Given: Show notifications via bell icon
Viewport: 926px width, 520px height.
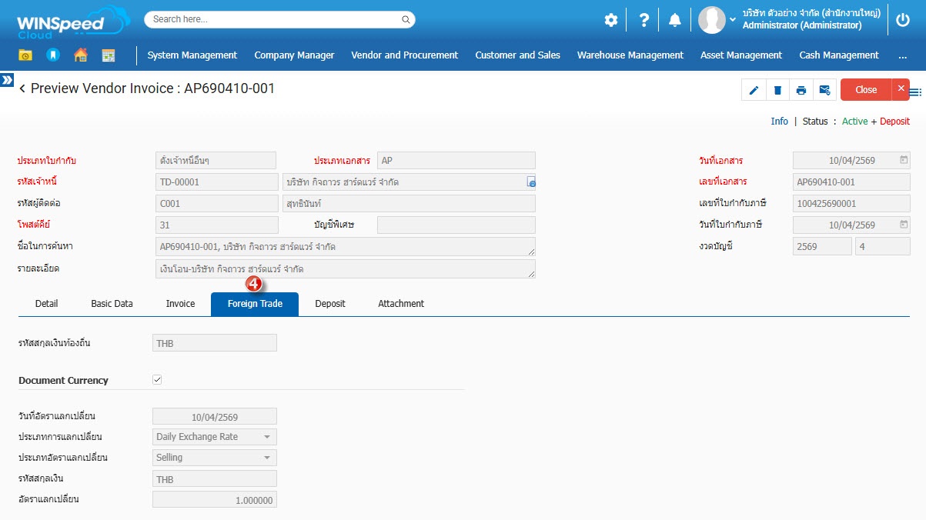Looking at the screenshot, I should (675, 21).
